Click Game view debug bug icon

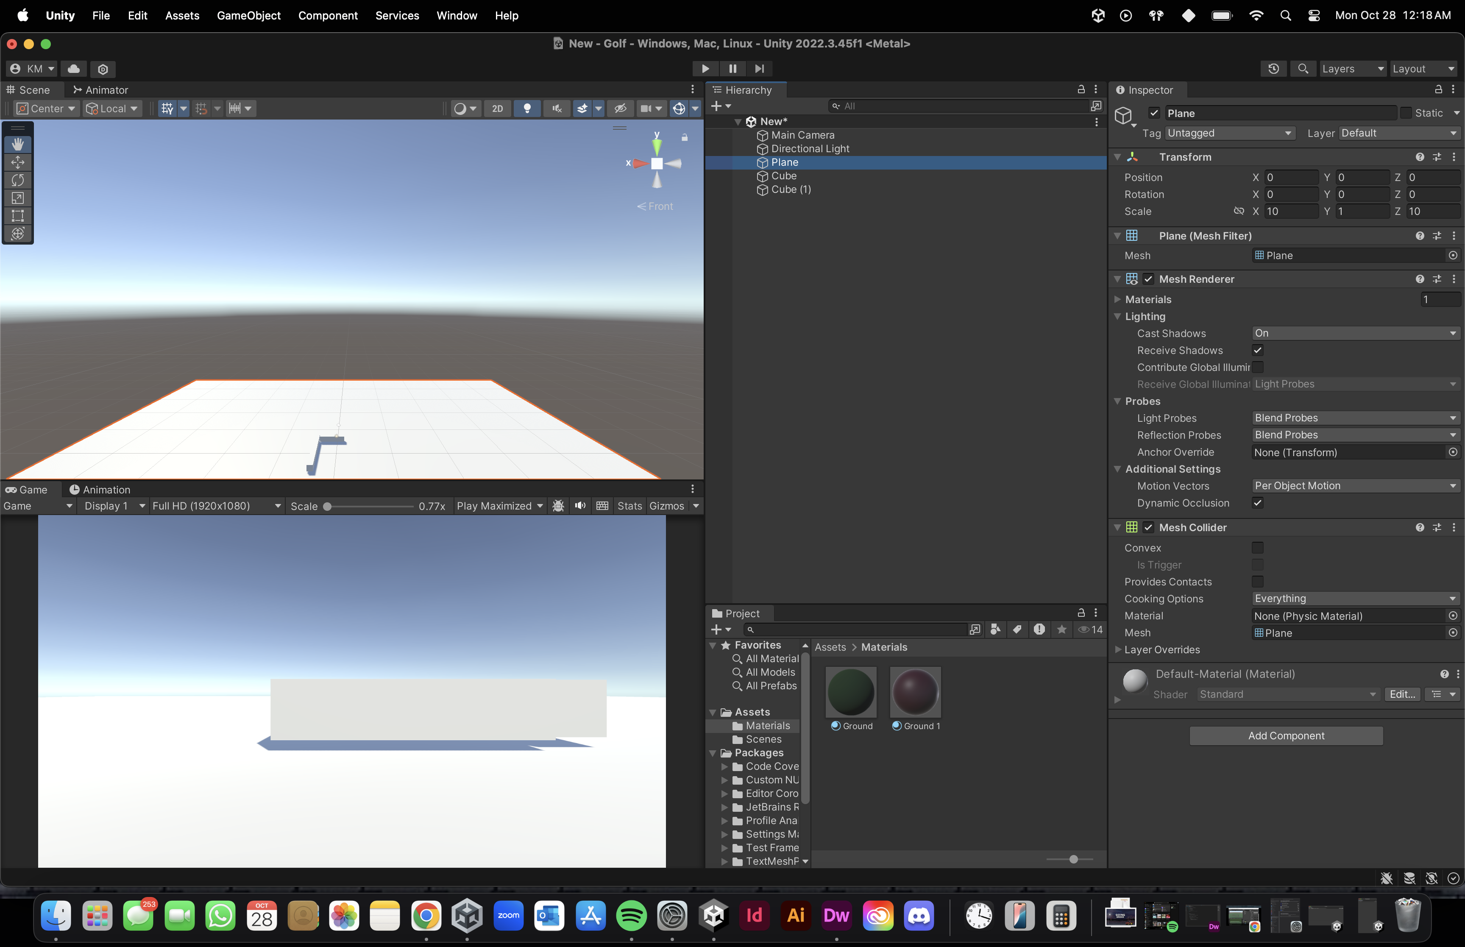click(x=558, y=505)
